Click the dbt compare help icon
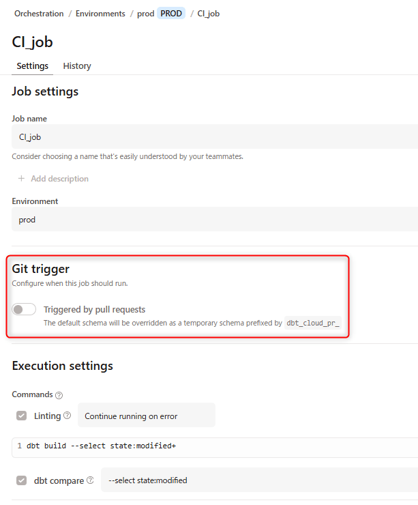 click(x=90, y=480)
